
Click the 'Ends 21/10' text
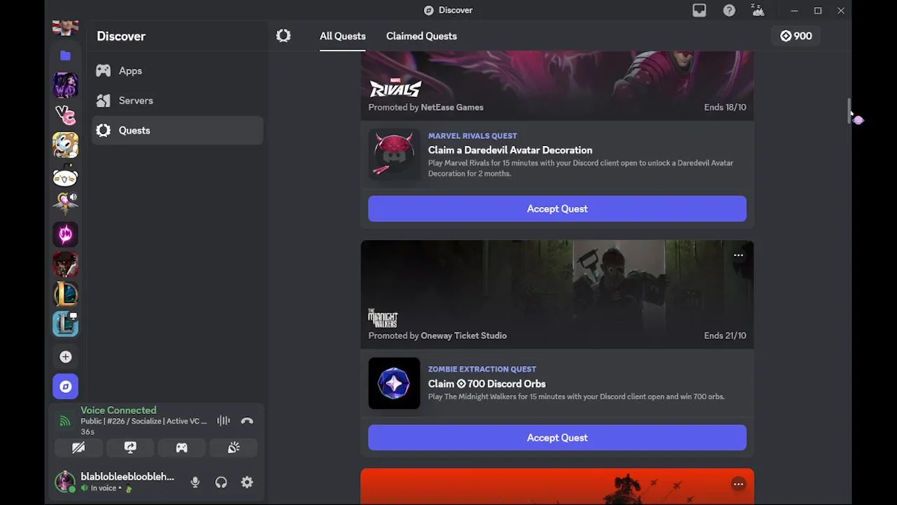coord(725,336)
